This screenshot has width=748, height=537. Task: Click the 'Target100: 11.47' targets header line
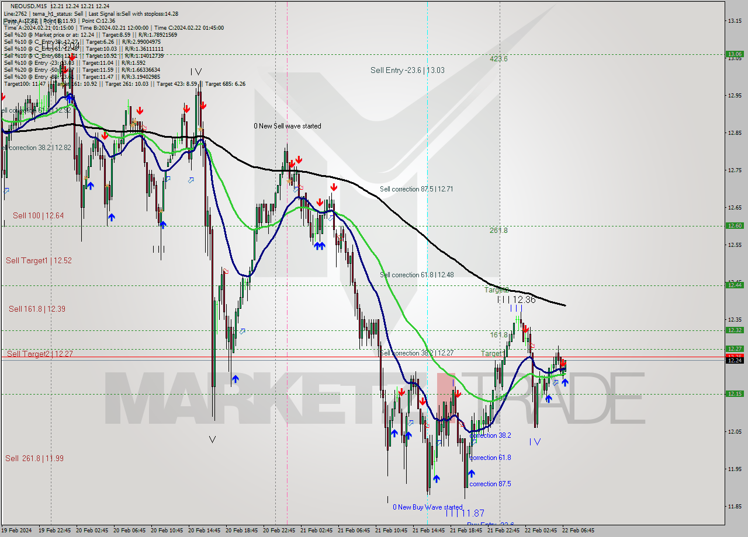point(124,84)
